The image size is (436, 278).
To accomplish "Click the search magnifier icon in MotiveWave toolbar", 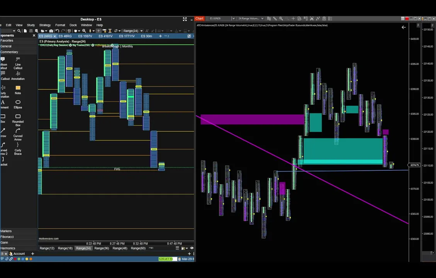I will (x=19, y=31).
